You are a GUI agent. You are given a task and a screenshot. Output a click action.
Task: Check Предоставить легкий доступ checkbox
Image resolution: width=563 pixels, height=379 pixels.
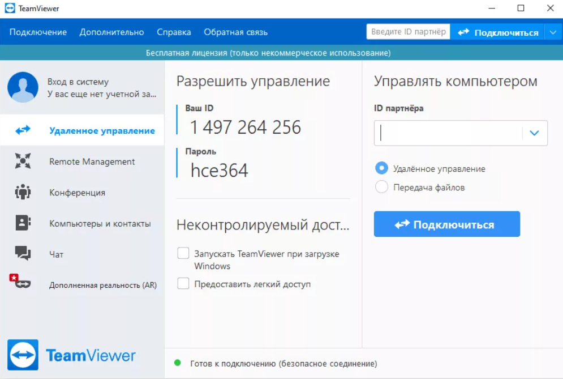183,283
